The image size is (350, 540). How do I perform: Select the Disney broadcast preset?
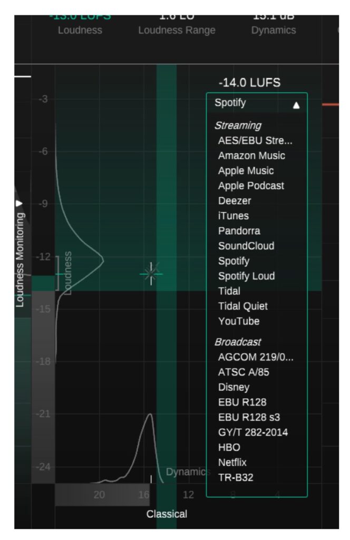tap(234, 387)
